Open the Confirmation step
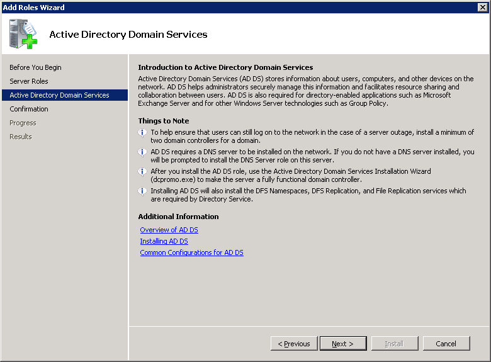Viewport: 491px width, 362px height. click(29, 109)
